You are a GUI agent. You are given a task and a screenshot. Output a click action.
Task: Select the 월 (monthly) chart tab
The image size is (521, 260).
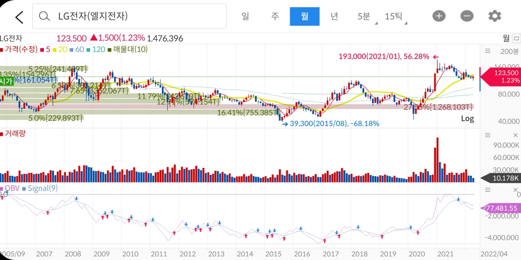(305, 16)
